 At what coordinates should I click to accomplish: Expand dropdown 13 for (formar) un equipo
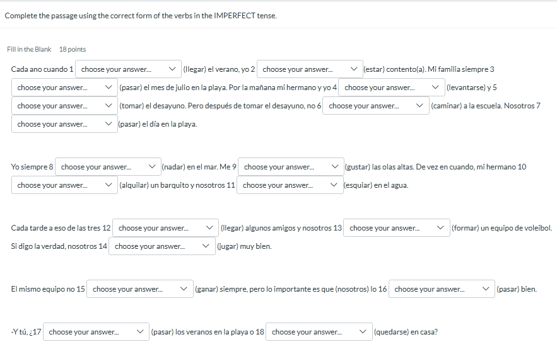pyautogui.click(x=396, y=228)
